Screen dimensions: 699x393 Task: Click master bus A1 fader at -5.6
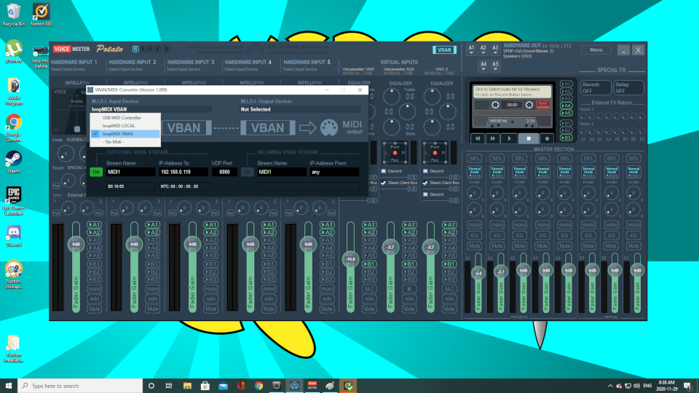[478, 273]
